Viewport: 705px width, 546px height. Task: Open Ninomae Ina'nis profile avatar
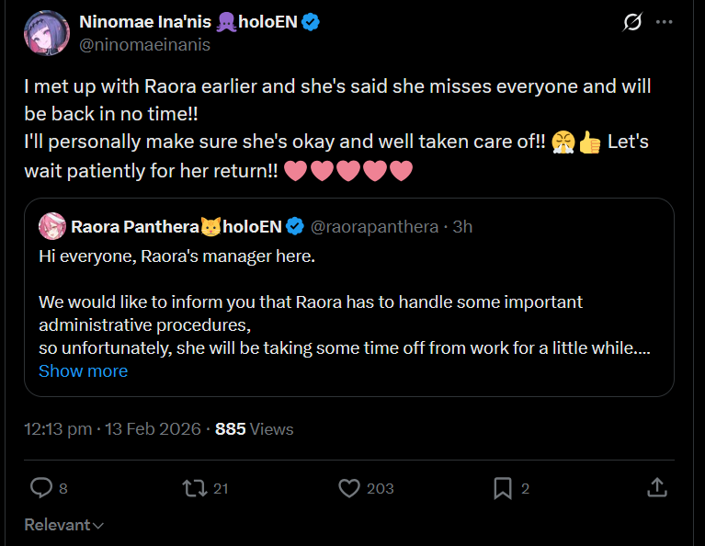click(47, 33)
